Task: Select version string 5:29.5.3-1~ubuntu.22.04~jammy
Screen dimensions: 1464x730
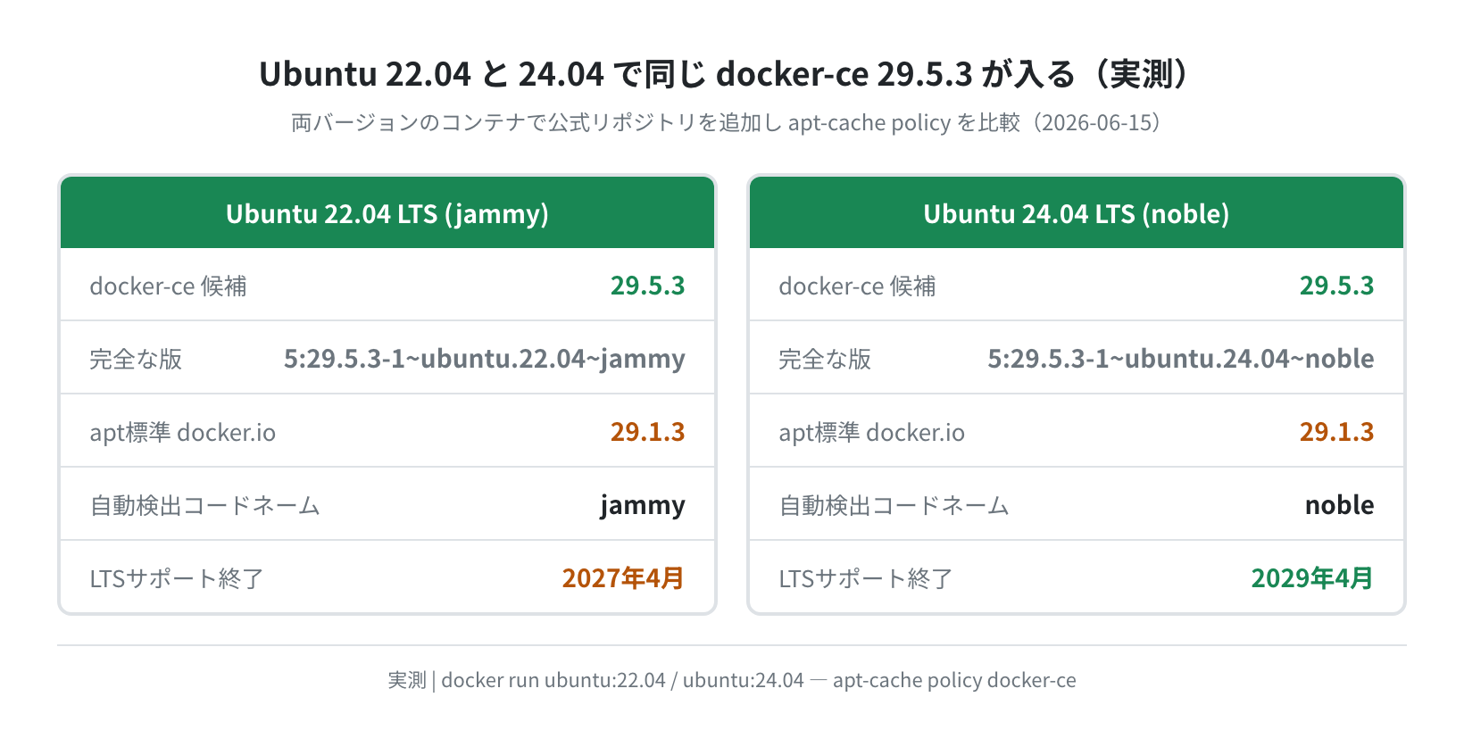Action: coord(485,359)
